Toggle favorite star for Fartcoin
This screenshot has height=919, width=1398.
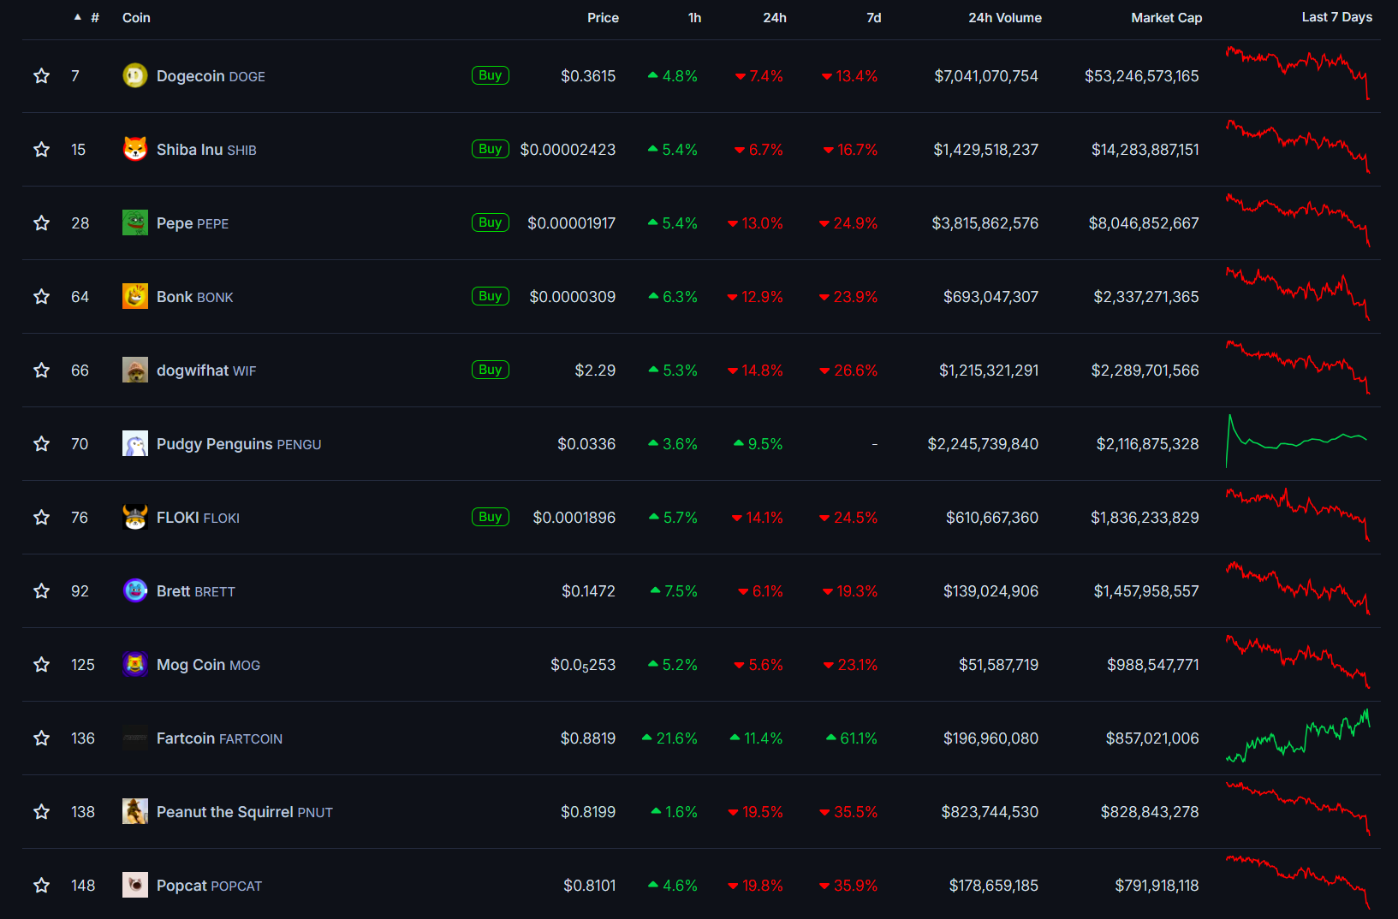point(41,738)
